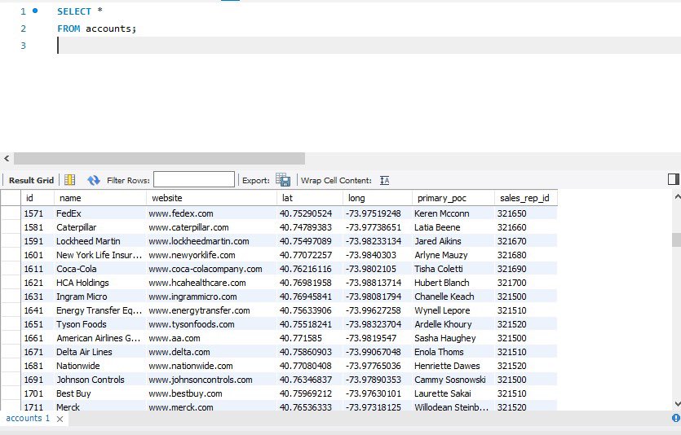Click the left arrow of horizontal scrollbar
The image size is (681, 435).
7,158
